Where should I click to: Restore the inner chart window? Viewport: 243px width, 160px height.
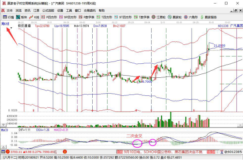236,11
